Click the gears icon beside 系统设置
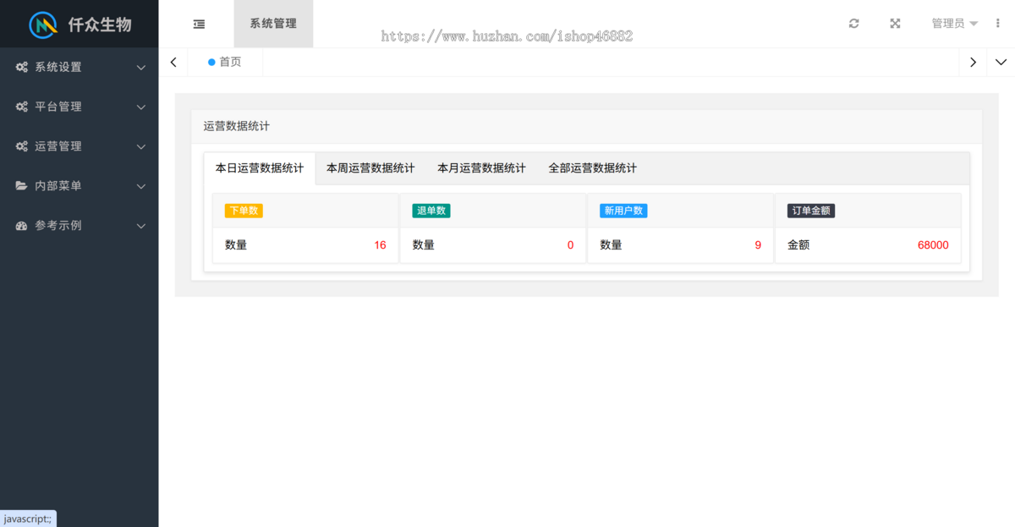The image size is (1015, 527). [22, 67]
